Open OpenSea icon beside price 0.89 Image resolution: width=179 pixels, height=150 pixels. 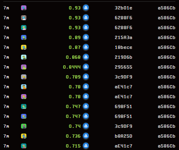86,37
